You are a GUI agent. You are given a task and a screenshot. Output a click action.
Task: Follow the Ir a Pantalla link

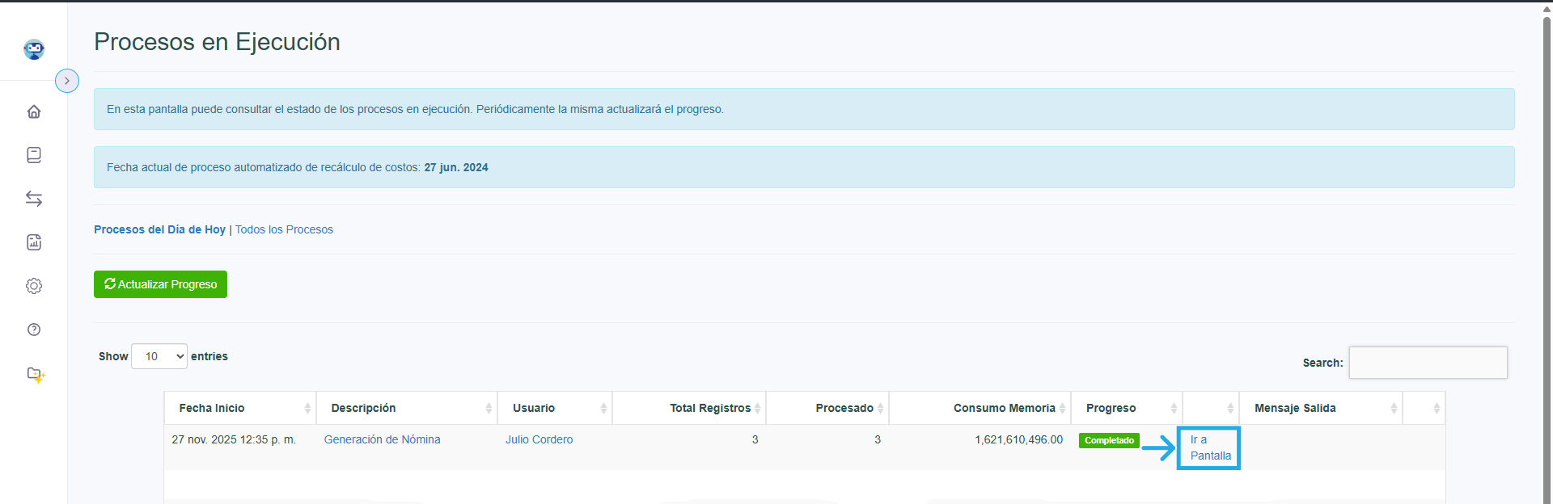1209,447
